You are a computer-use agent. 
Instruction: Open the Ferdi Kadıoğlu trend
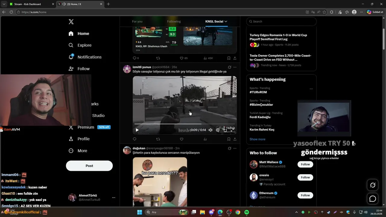coord(260,117)
